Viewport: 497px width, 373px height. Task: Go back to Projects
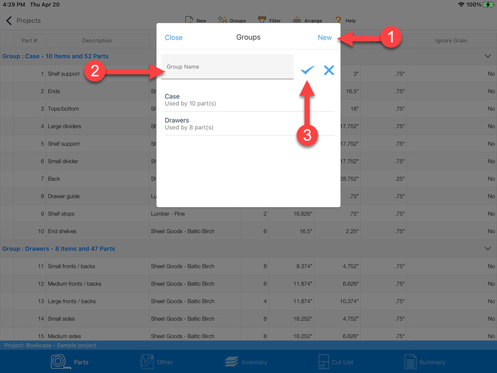[x=29, y=20]
